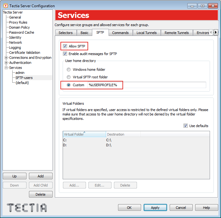The height and width of the screenshot is (218, 221).
Task: Select the (default) service group
Action: tap(22, 83)
